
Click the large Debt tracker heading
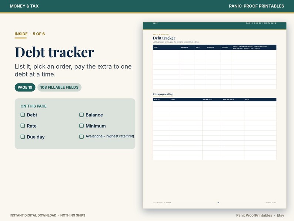pyautogui.click(x=54, y=52)
